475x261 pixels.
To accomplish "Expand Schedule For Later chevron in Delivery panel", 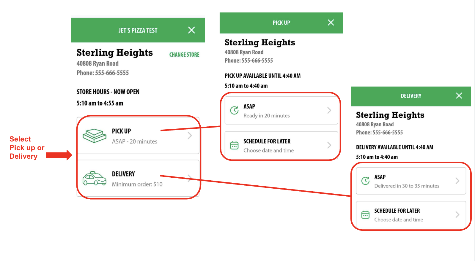I will tap(457, 214).
